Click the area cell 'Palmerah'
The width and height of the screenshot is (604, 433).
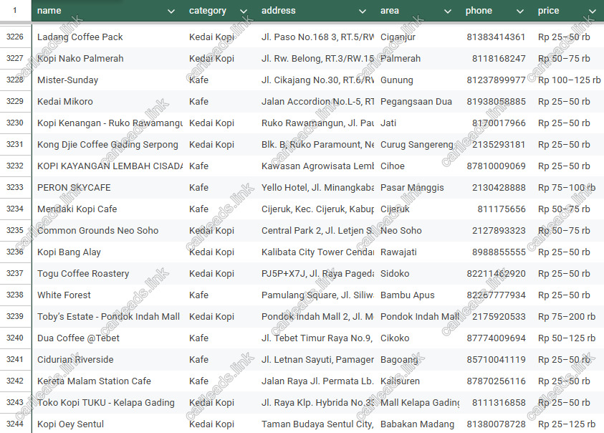tap(418, 59)
